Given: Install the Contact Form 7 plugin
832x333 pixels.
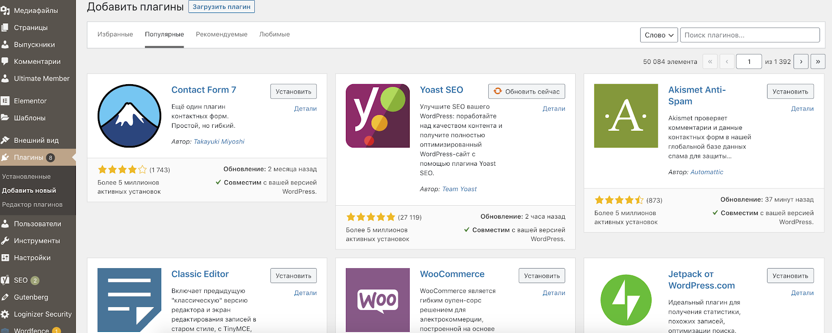Looking at the screenshot, I should pyautogui.click(x=293, y=91).
